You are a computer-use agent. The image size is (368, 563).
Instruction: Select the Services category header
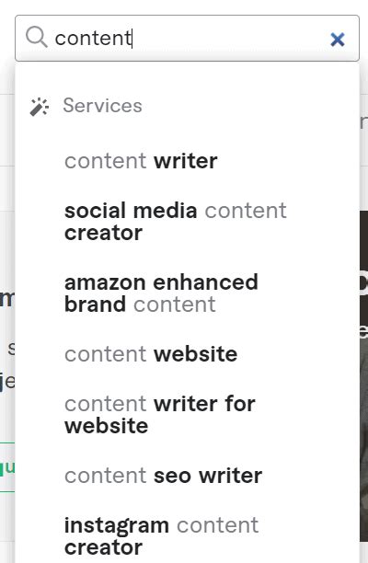pyautogui.click(x=102, y=106)
